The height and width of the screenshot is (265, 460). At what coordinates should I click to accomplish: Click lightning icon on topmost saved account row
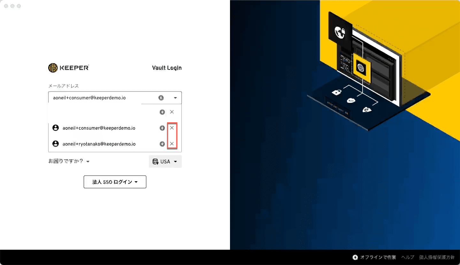tap(162, 112)
